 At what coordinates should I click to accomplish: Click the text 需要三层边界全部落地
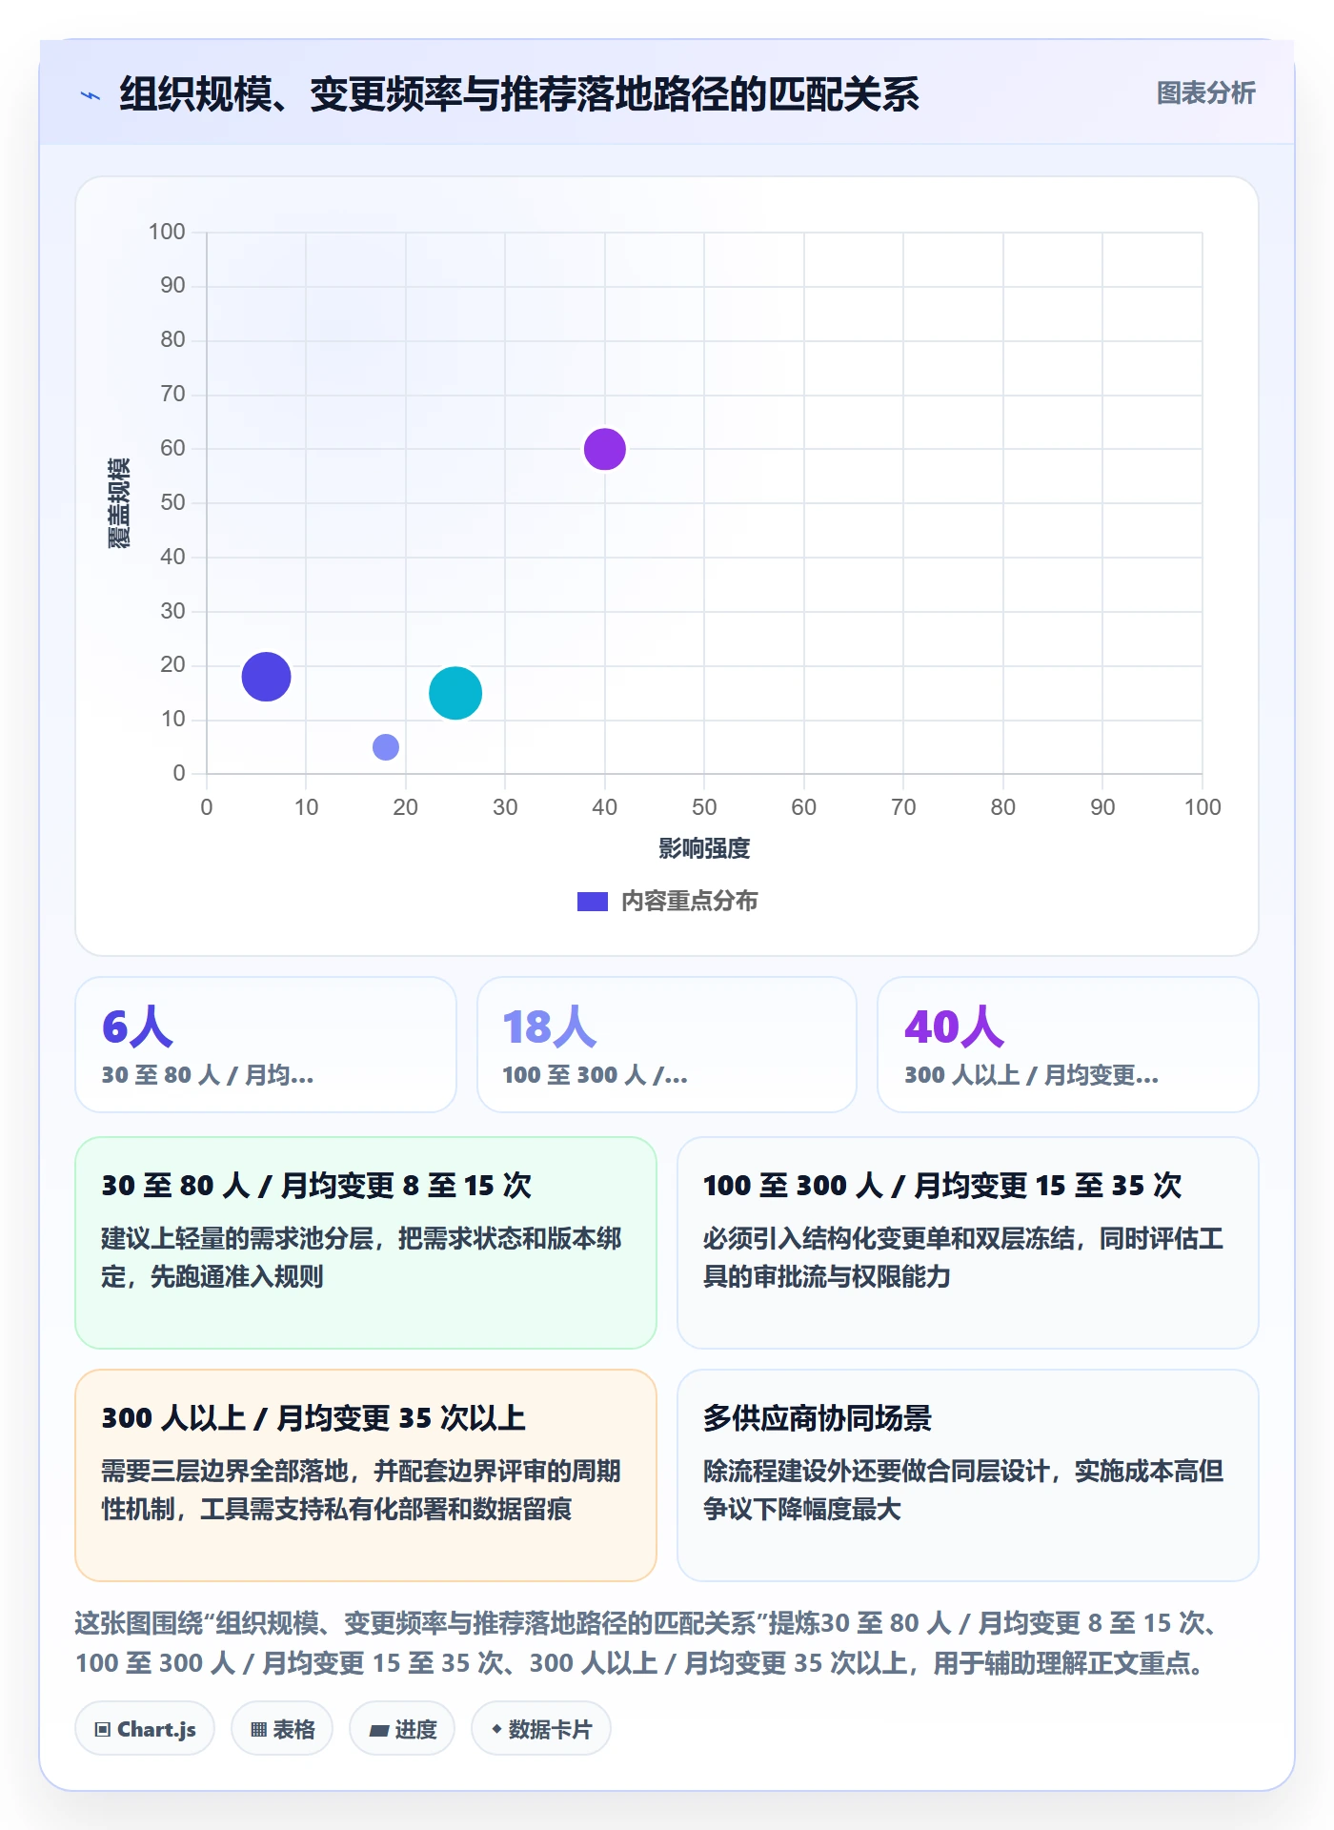coord(225,1471)
